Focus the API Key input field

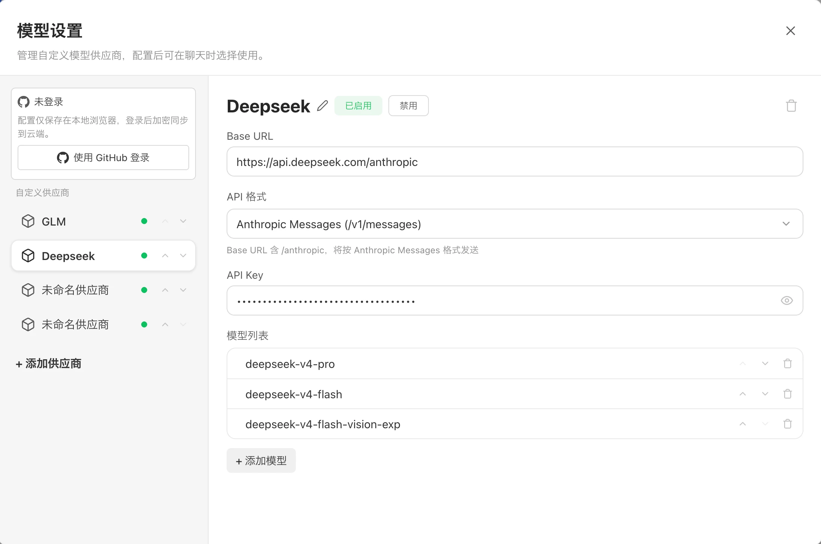[x=515, y=300]
